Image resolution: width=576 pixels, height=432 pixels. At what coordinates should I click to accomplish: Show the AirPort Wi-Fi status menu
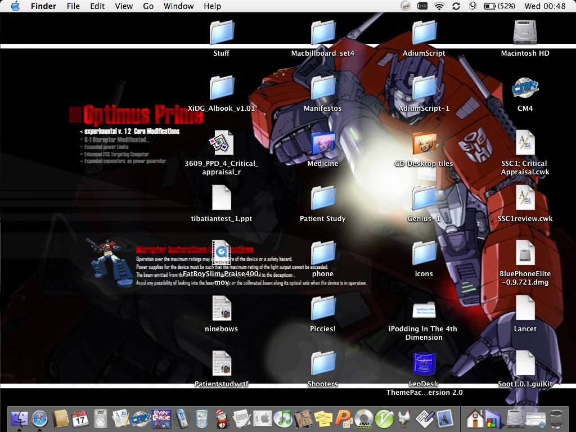point(439,6)
